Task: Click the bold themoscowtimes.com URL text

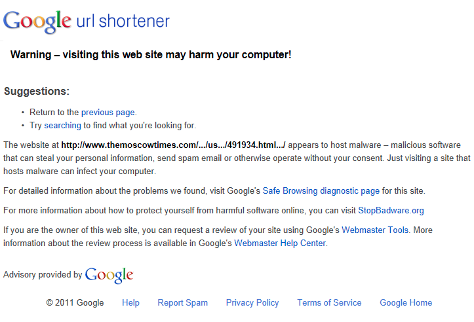Action: tap(173, 145)
